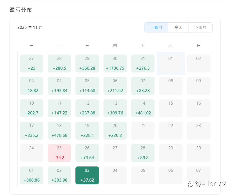Open day 01 cell with +308.86
The image size is (228, 195).
click(x=31, y=175)
